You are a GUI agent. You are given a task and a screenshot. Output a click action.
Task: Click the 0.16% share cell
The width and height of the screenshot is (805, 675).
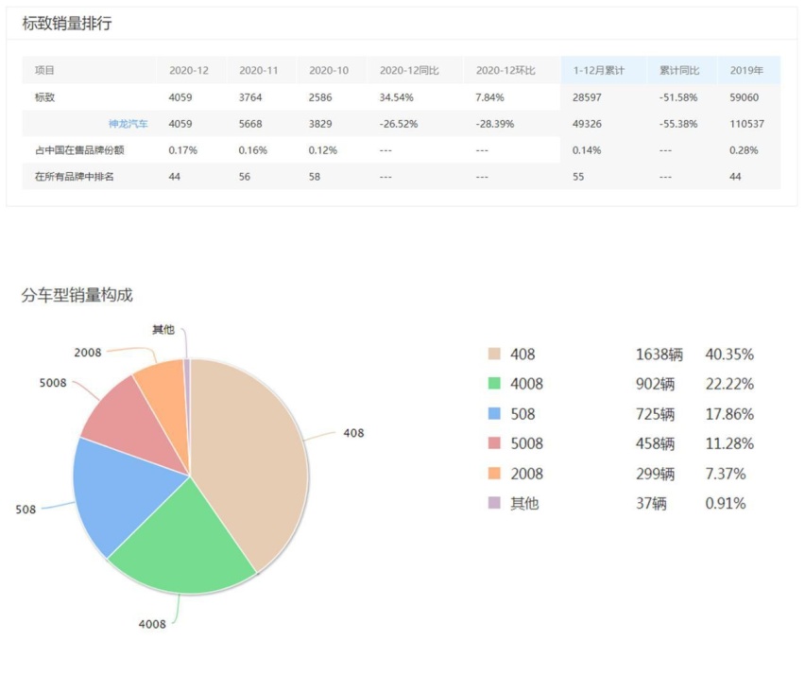coord(253,150)
